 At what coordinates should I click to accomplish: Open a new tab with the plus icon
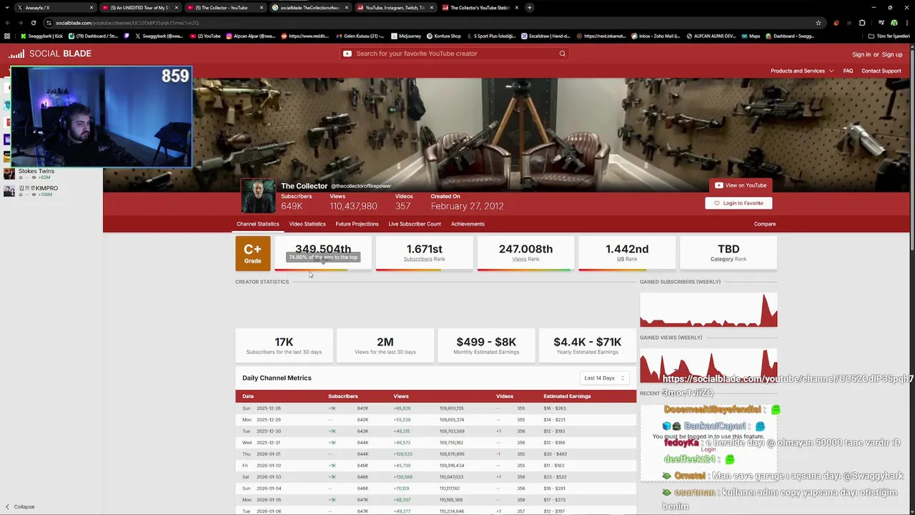[529, 7]
